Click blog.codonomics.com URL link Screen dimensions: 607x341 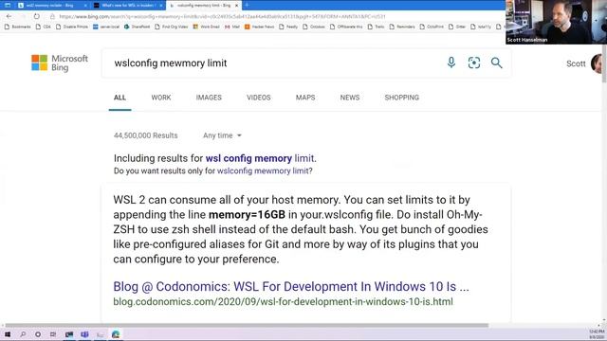tap(283, 301)
